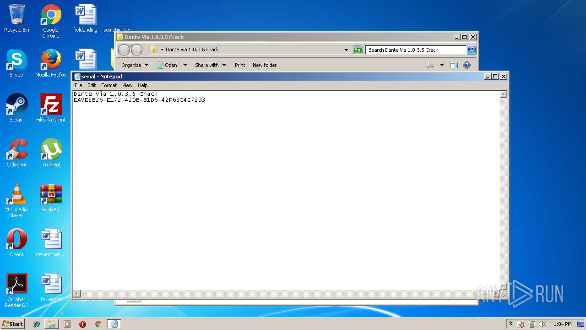Image resolution: width=586 pixels, height=330 pixels.
Task: Open the falllength Word document
Action: tap(51, 288)
